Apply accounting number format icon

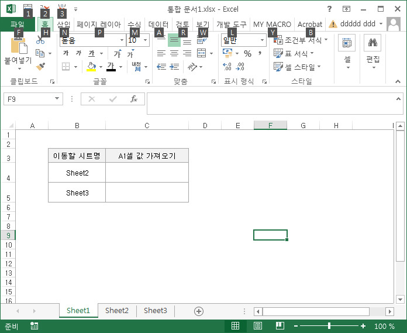(227, 53)
